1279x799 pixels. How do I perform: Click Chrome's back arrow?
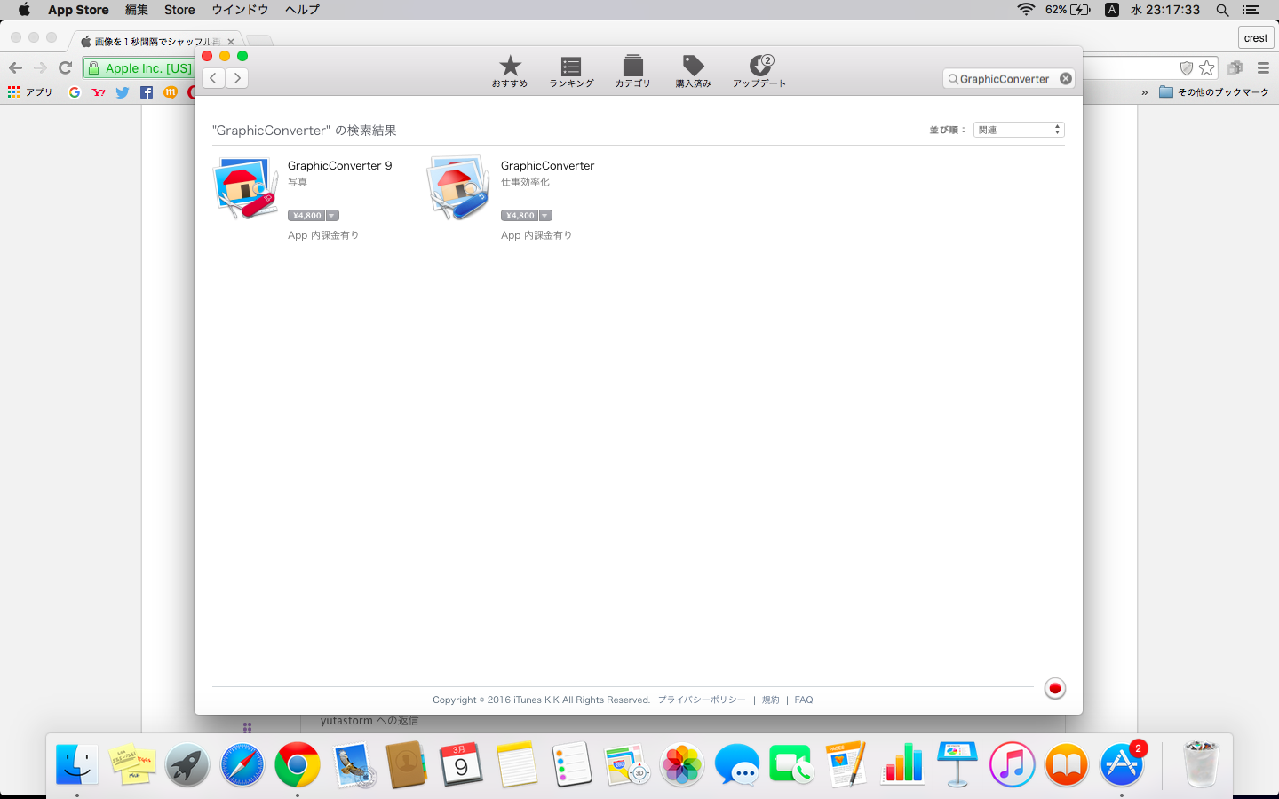click(x=15, y=67)
